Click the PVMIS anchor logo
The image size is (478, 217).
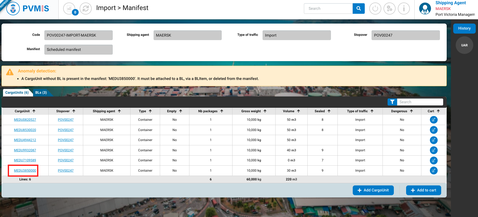tap(13, 9)
